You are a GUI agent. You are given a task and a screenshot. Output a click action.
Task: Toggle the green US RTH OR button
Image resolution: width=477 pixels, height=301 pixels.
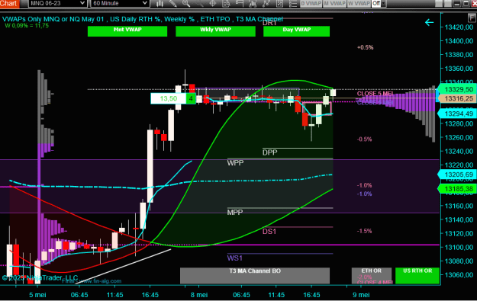point(417,276)
